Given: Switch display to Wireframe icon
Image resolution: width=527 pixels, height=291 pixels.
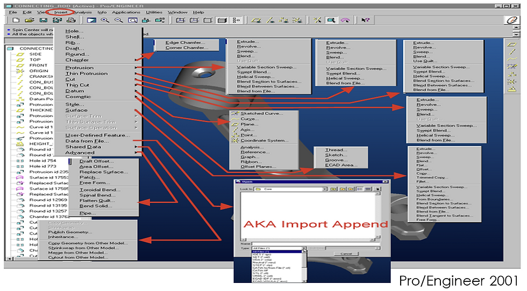Looking at the screenshot, I should click(181, 20).
